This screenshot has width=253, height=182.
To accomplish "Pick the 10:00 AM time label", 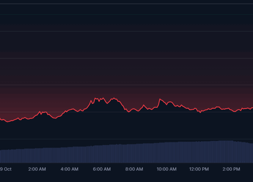I will point(166,169).
